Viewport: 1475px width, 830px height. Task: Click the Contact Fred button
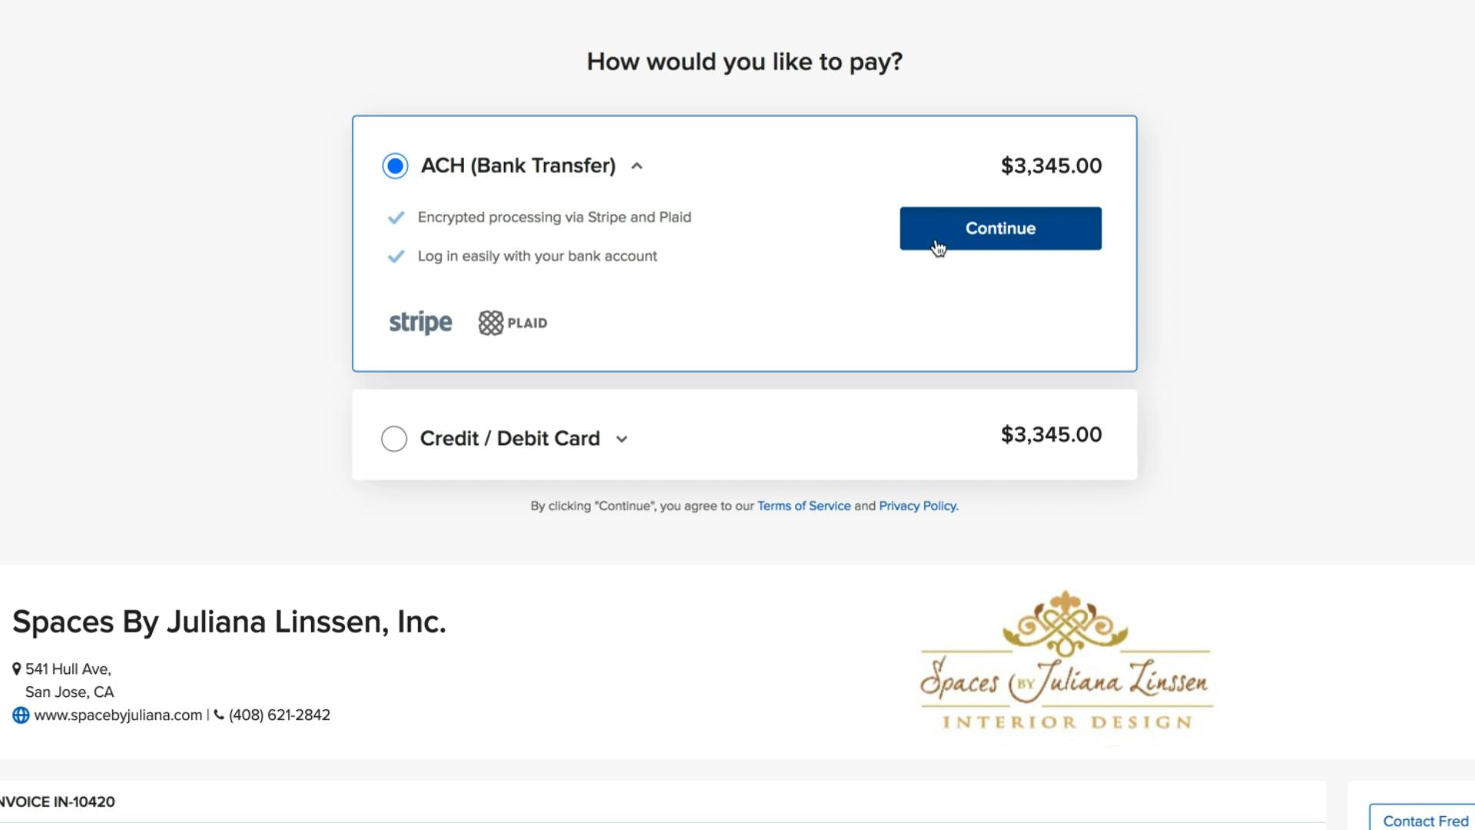click(x=1422, y=818)
